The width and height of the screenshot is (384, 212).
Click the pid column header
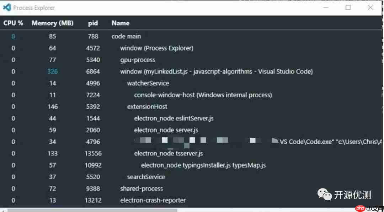pos(93,23)
